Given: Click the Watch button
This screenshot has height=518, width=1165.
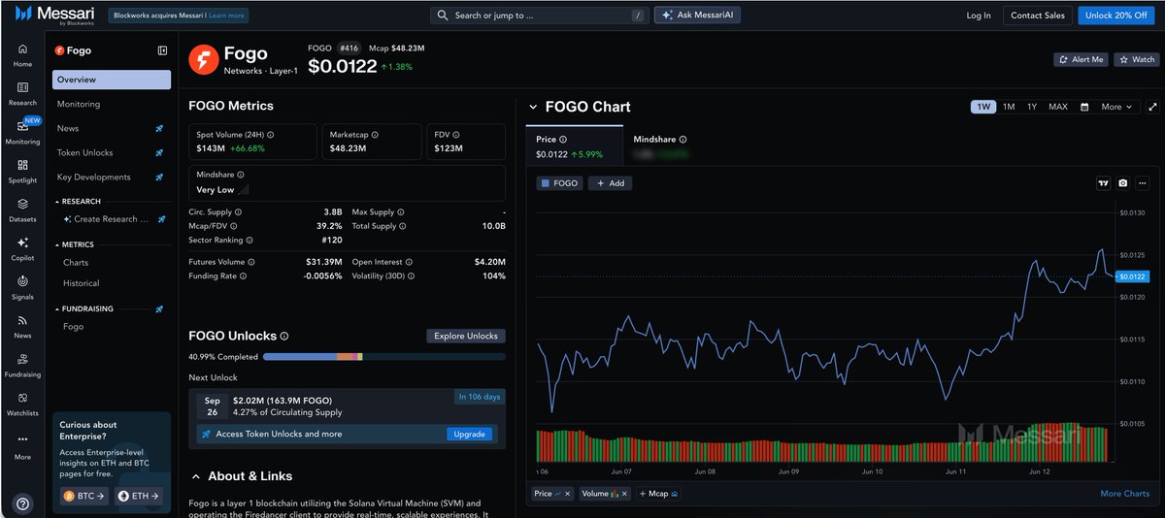Looking at the screenshot, I should point(1136,59).
